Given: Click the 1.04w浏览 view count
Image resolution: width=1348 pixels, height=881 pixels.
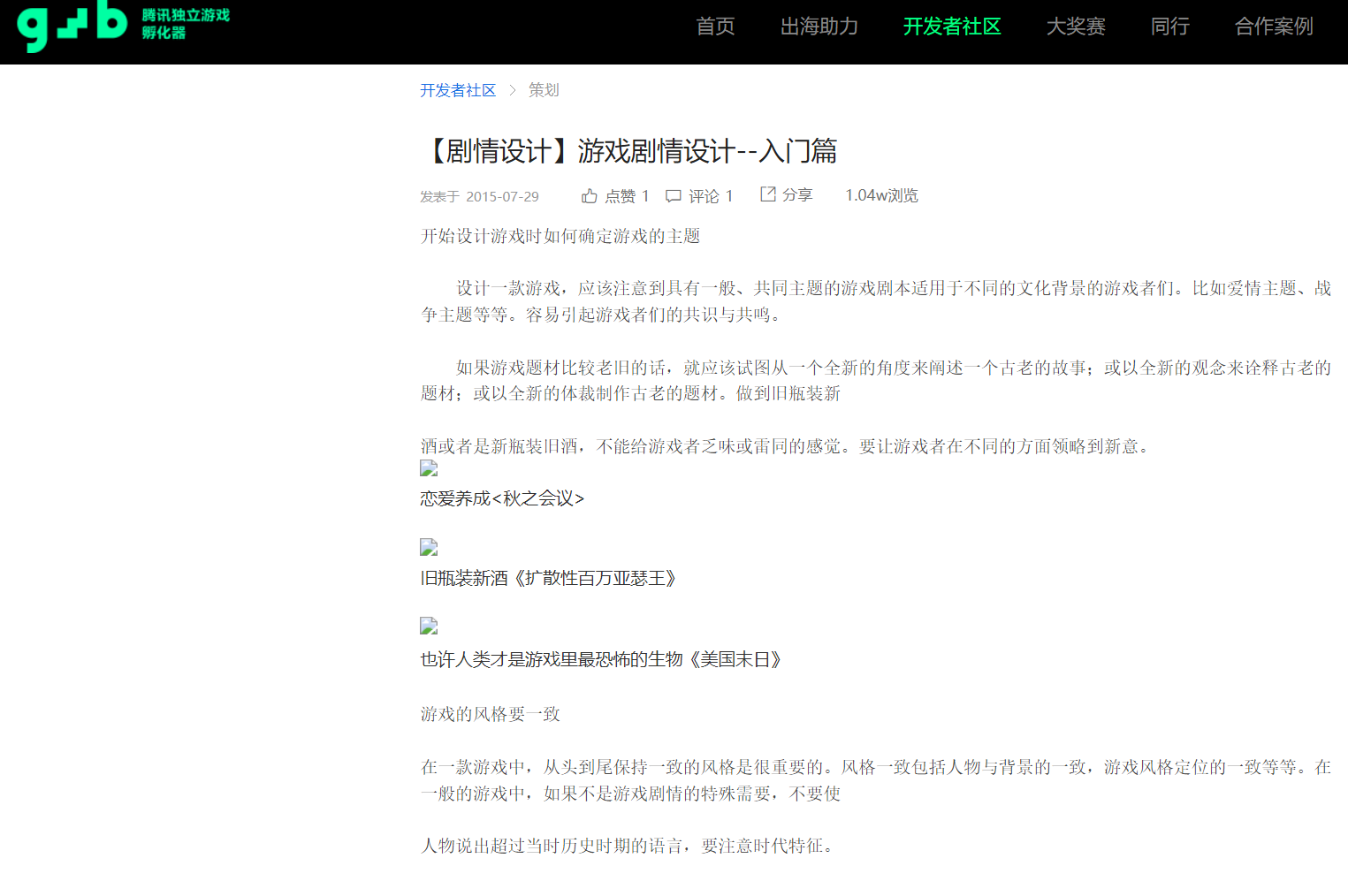Looking at the screenshot, I should click(881, 195).
